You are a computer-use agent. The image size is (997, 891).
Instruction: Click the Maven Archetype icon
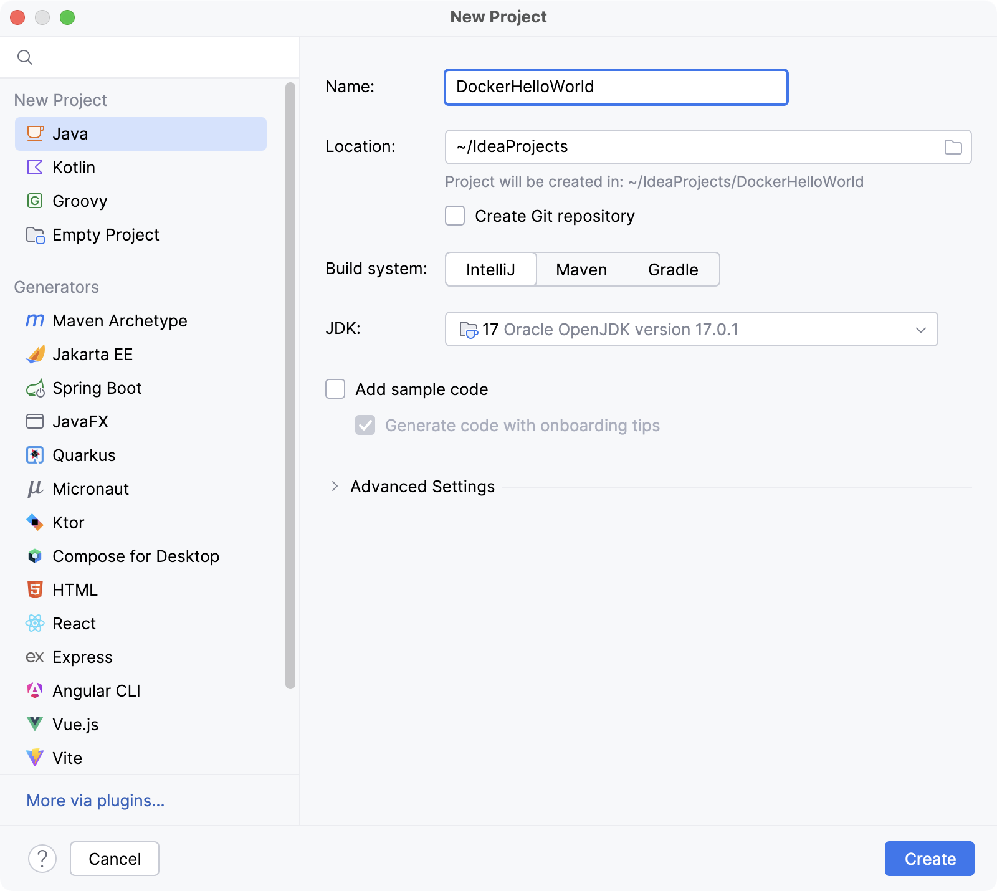click(35, 321)
